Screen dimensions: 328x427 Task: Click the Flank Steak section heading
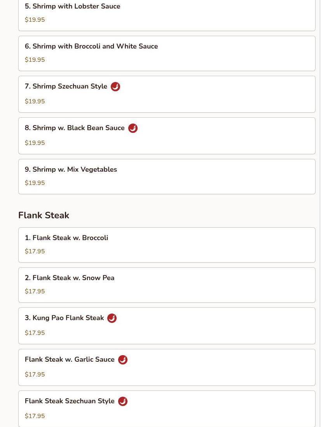click(x=44, y=215)
